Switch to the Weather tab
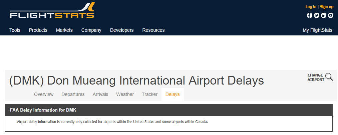Screen dimensions: 338x135 [x=125, y=94]
